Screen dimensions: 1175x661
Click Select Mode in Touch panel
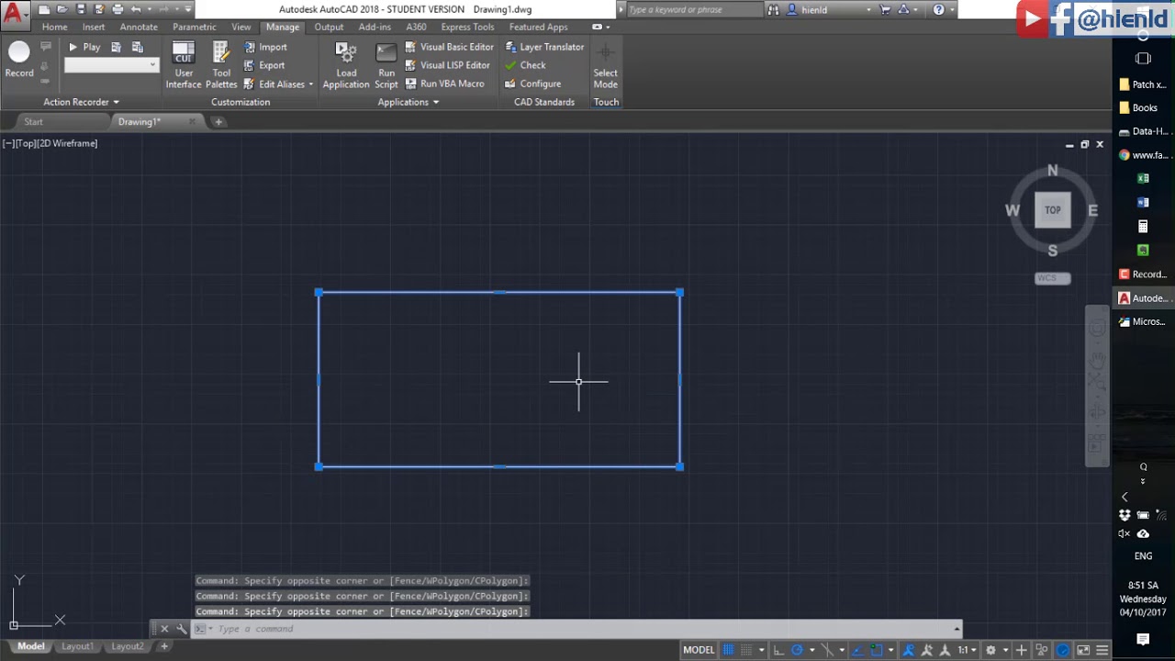(x=606, y=65)
